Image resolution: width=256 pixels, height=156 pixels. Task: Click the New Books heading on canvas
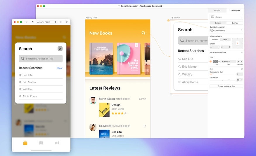pos(101,33)
